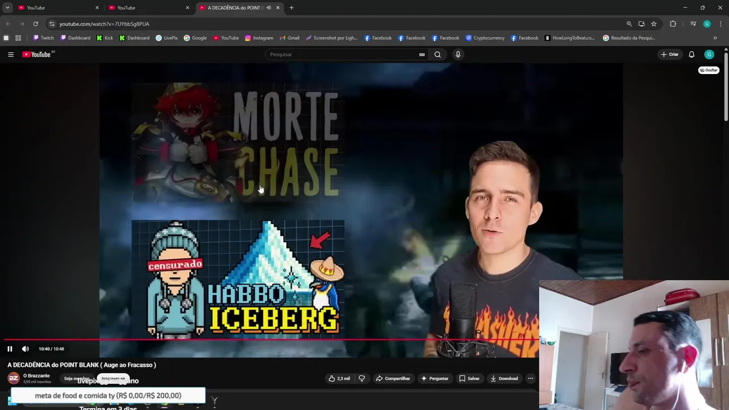Open the Criar create menu
Viewport: 729px width, 410px height.
click(x=670, y=55)
